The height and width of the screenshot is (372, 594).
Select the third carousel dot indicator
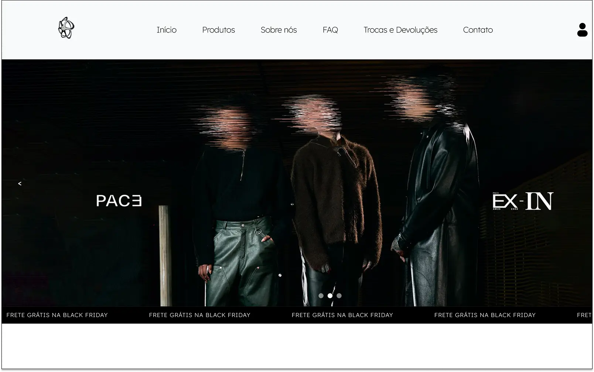339,296
